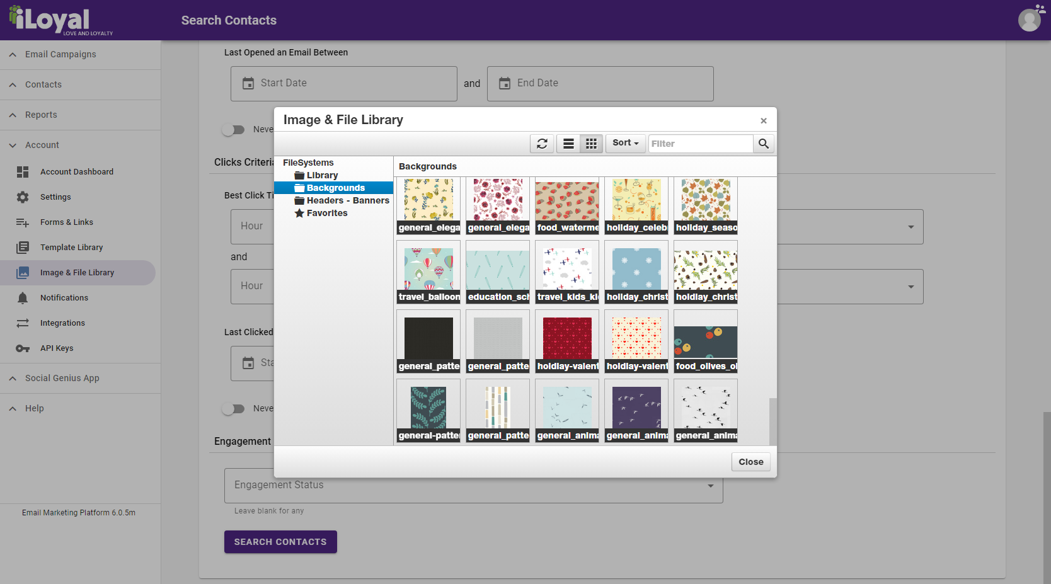Open API Keys in sidebar
This screenshot has width=1051, height=584.
(57, 348)
